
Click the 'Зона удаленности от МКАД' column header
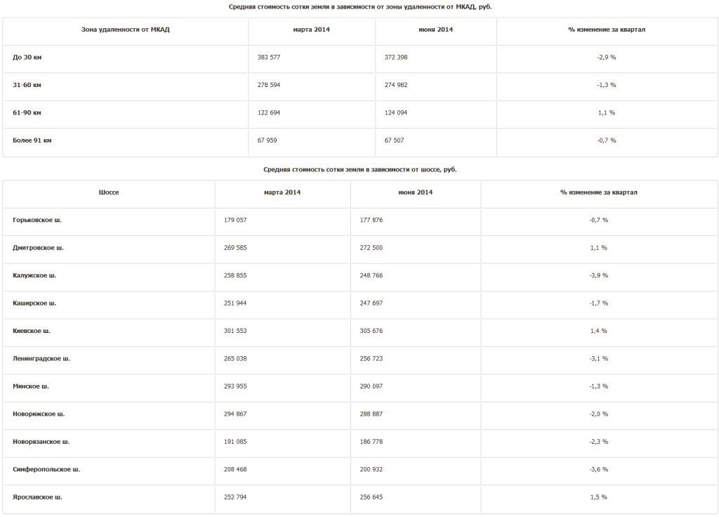[126, 30]
